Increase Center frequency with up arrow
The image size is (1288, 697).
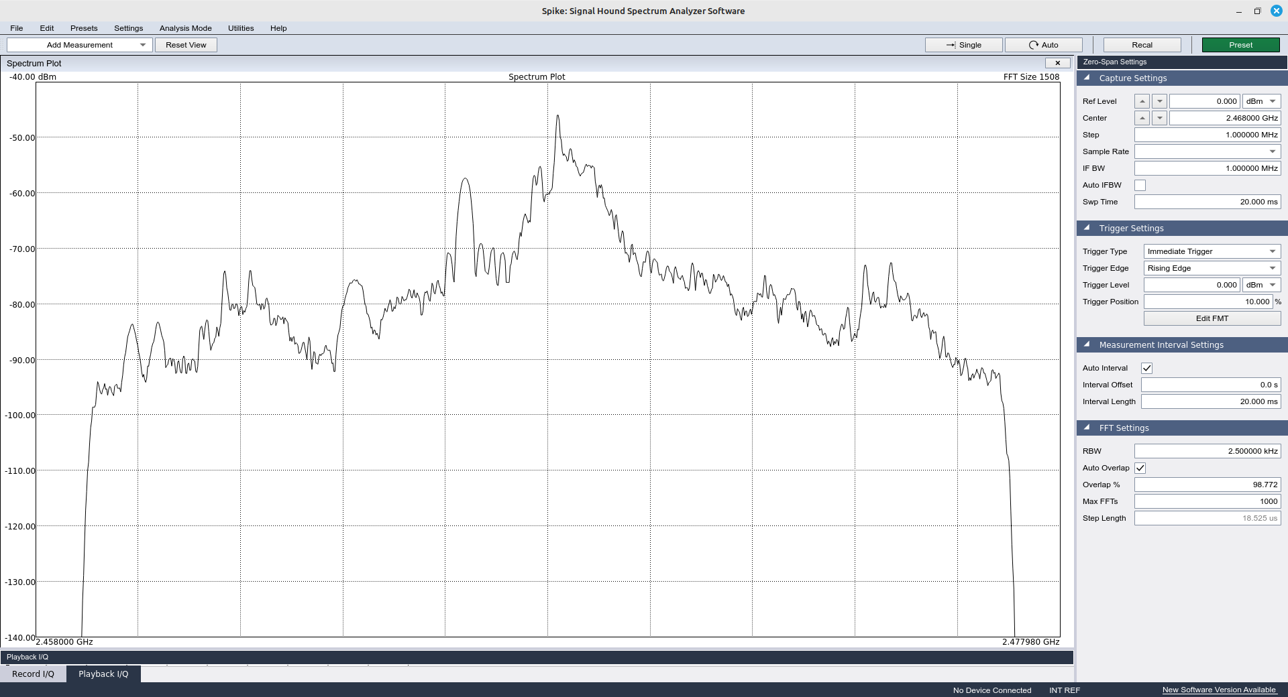point(1142,118)
